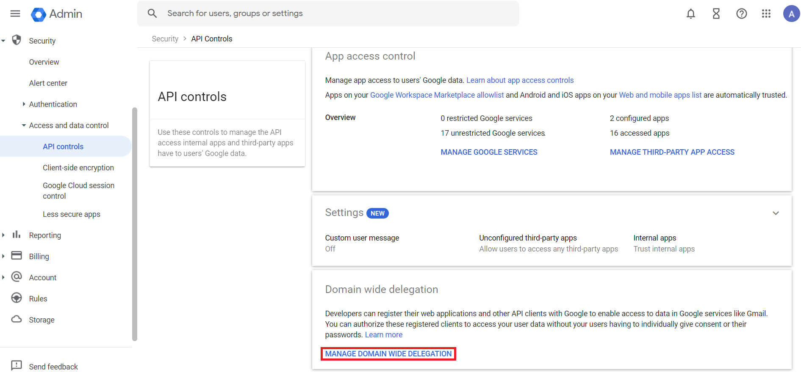Expand the Account section arrow
Image resolution: width=801 pixels, height=372 pixels.
coord(3,277)
